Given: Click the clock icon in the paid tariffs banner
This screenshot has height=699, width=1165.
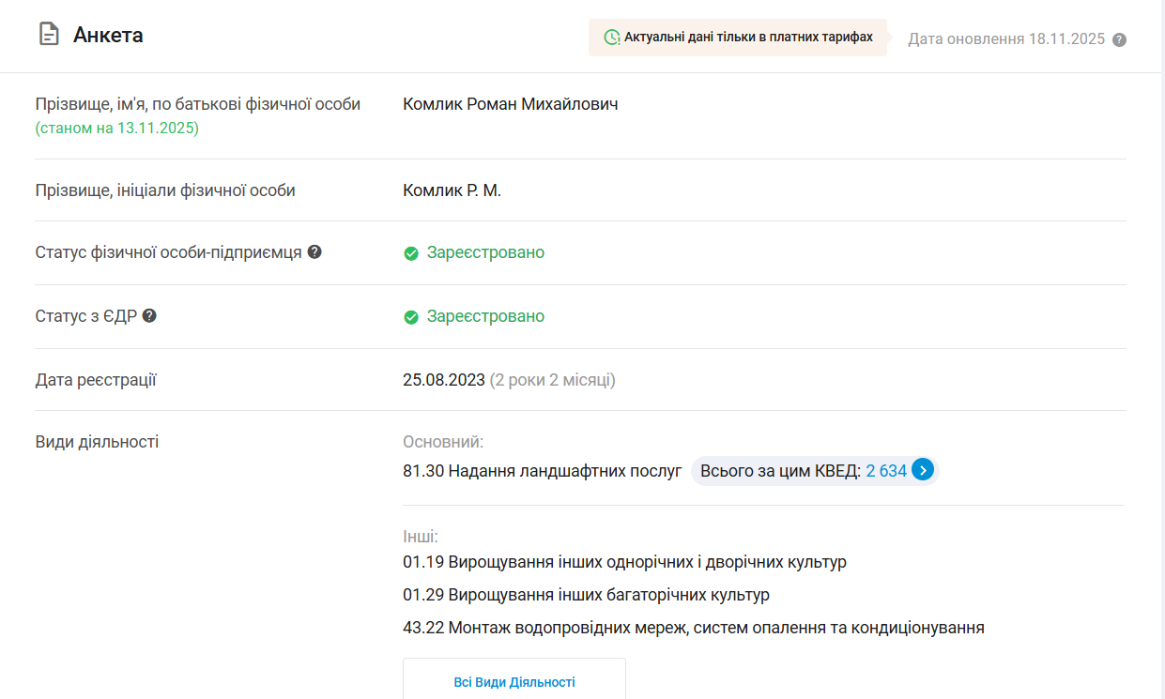Looking at the screenshot, I should [611, 38].
